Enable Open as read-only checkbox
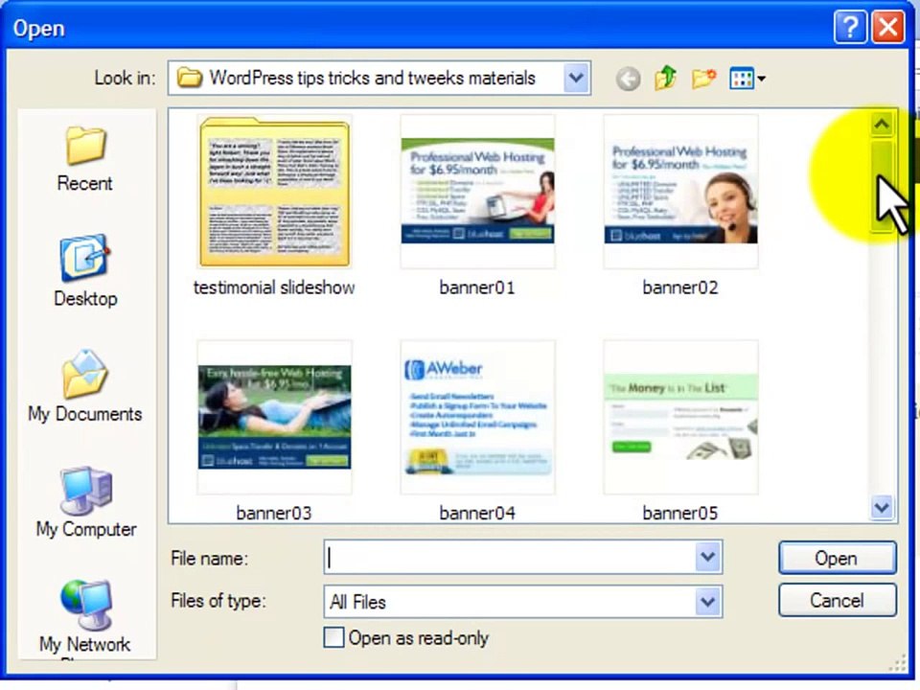The image size is (920, 690). click(x=333, y=638)
